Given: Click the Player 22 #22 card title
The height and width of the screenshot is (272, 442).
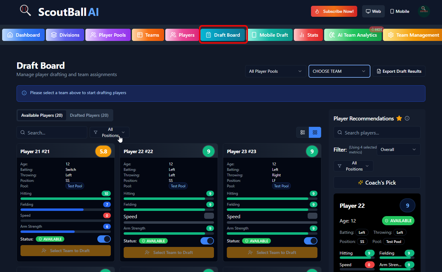Looking at the screenshot, I should 138,151.
